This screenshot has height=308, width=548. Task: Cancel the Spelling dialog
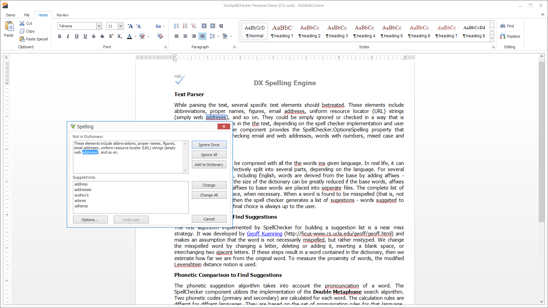[209, 219]
